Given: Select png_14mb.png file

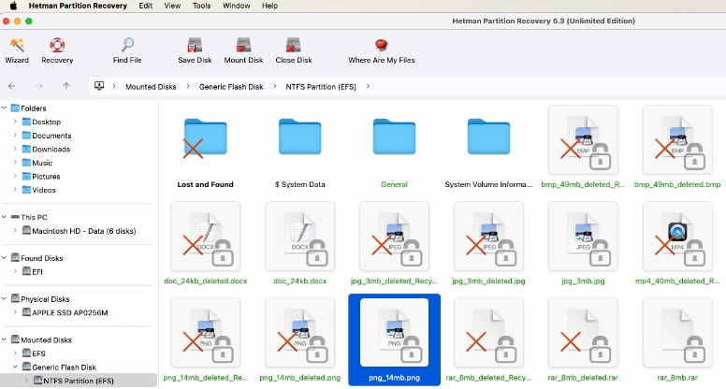Looking at the screenshot, I should click(x=394, y=340).
